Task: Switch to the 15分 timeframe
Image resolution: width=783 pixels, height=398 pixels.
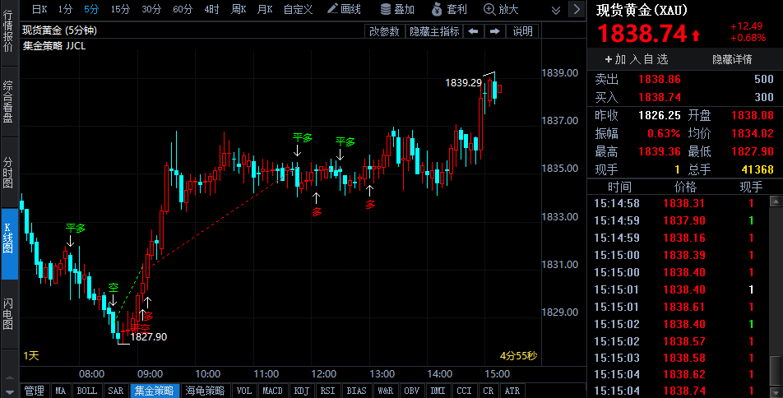Action: [x=120, y=9]
